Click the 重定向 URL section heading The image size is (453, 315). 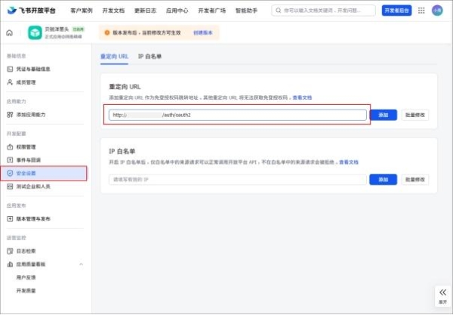[125, 86]
